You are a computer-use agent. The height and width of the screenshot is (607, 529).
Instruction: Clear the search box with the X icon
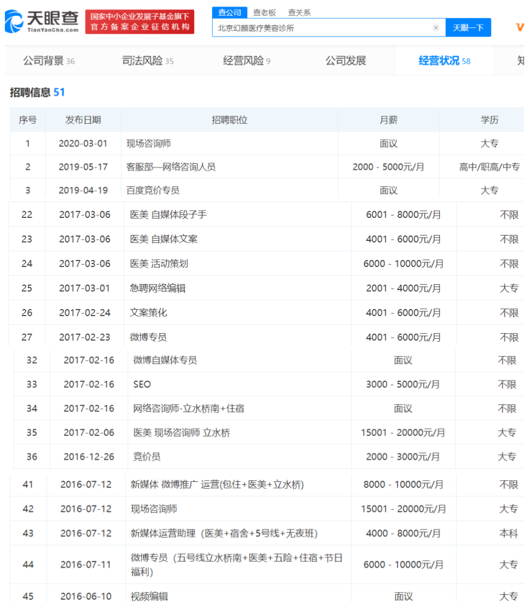click(x=435, y=28)
